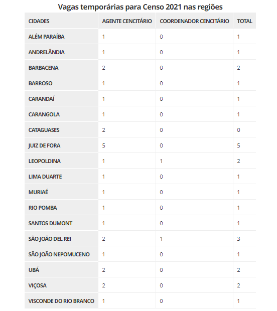Click the LIMA DUARTE row label

pyautogui.click(x=61, y=177)
